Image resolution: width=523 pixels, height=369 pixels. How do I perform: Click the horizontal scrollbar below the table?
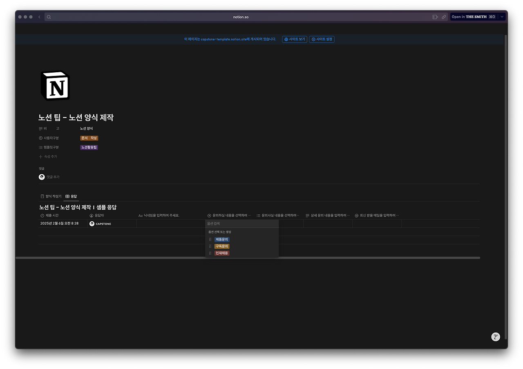248,258
